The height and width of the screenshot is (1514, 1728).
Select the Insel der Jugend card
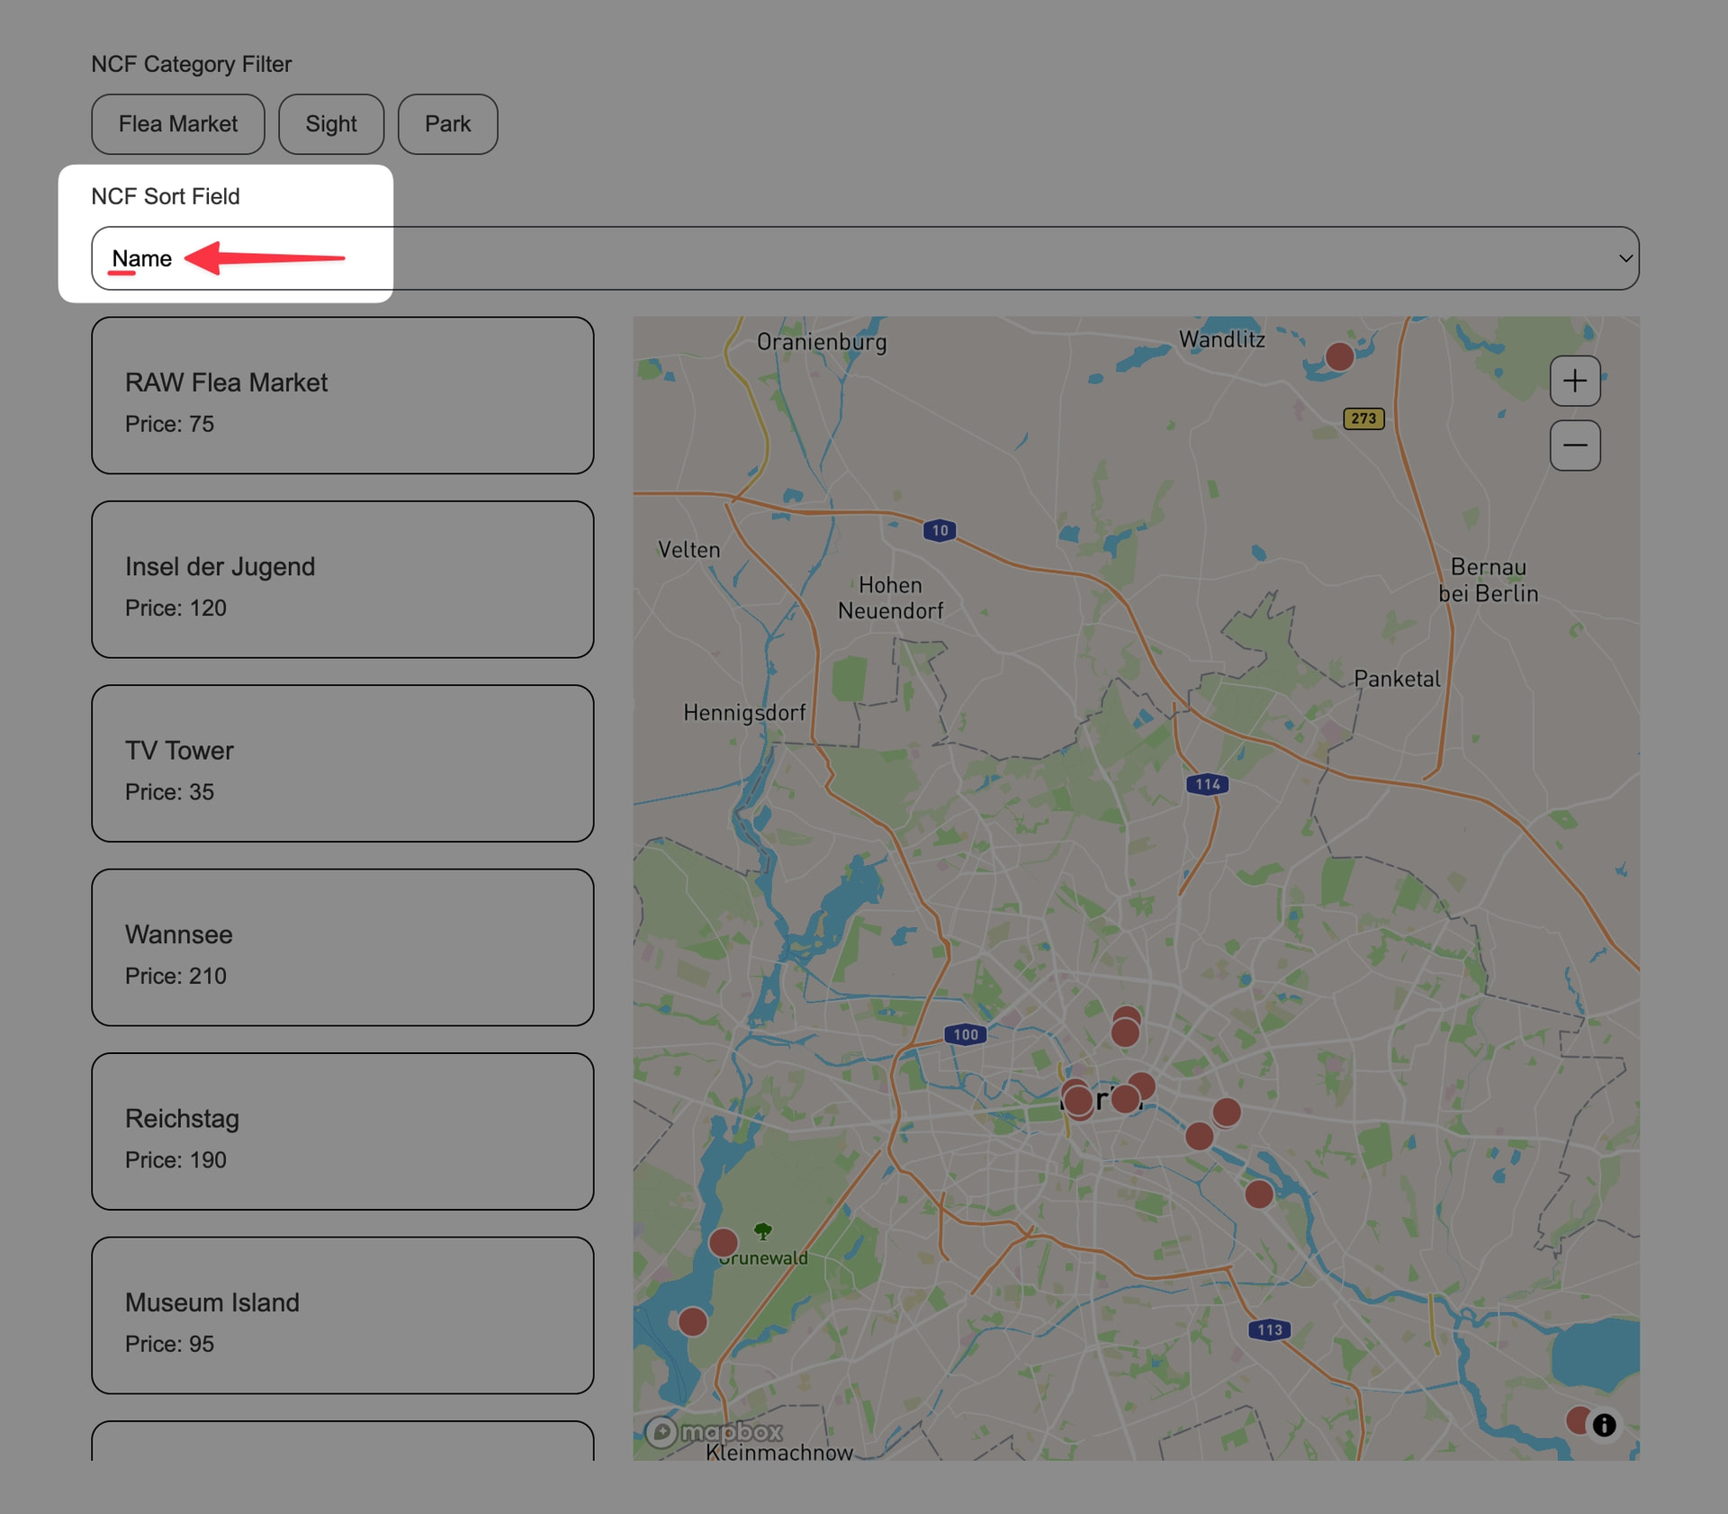point(343,580)
